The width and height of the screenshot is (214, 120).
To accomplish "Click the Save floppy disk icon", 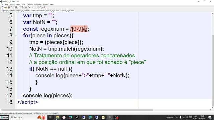I will click(x=9, y=7).
